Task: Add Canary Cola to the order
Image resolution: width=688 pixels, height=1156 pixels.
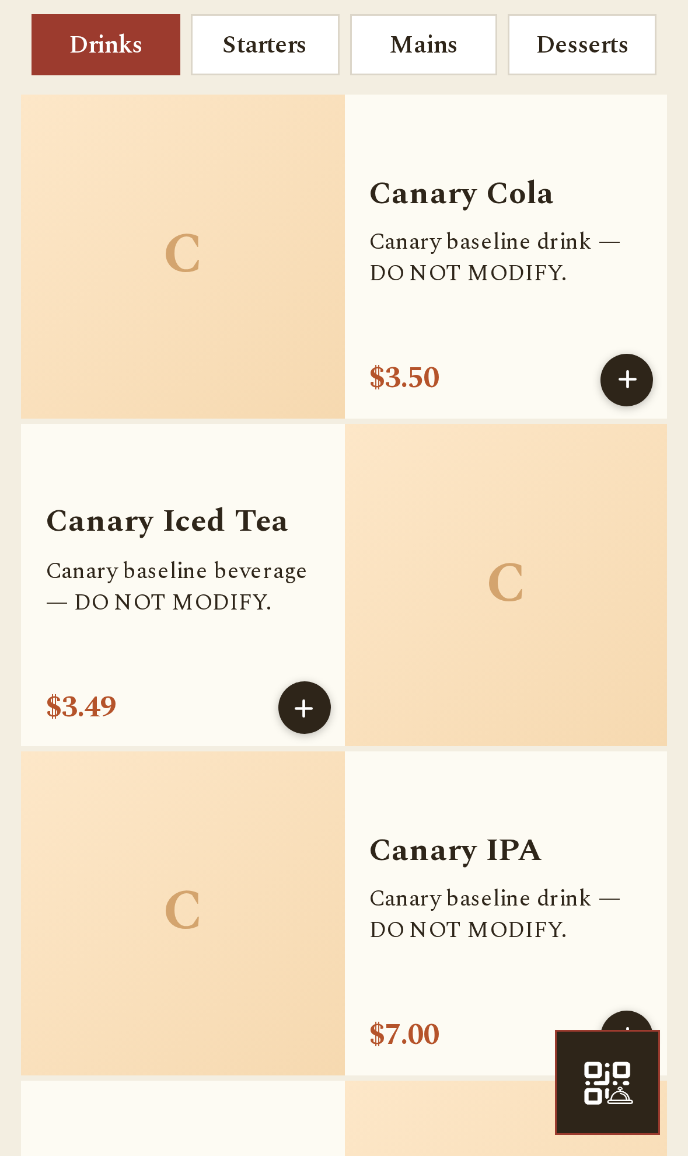Action: tap(626, 379)
